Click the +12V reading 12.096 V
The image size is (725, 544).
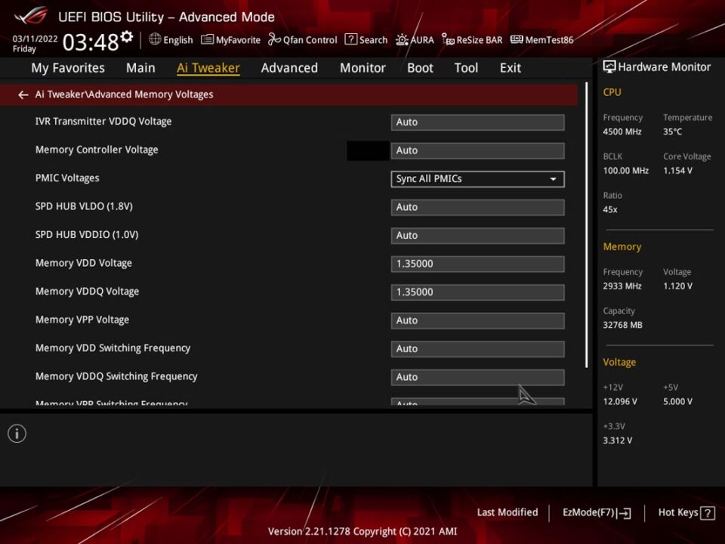coord(620,401)
